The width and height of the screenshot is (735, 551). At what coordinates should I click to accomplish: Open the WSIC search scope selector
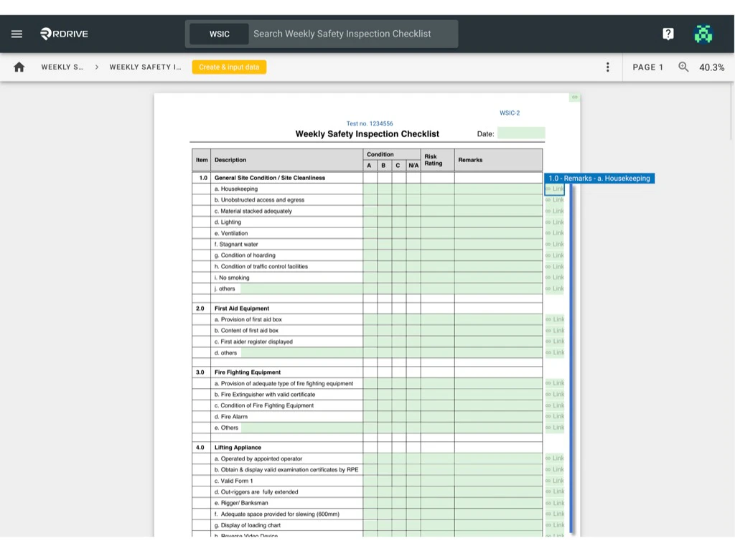(219, 34)
